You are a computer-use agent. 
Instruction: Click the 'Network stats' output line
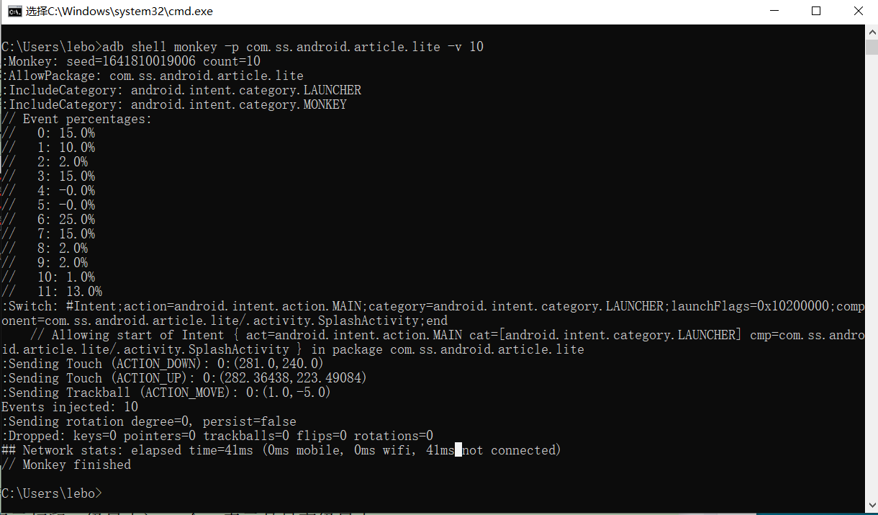281,450
